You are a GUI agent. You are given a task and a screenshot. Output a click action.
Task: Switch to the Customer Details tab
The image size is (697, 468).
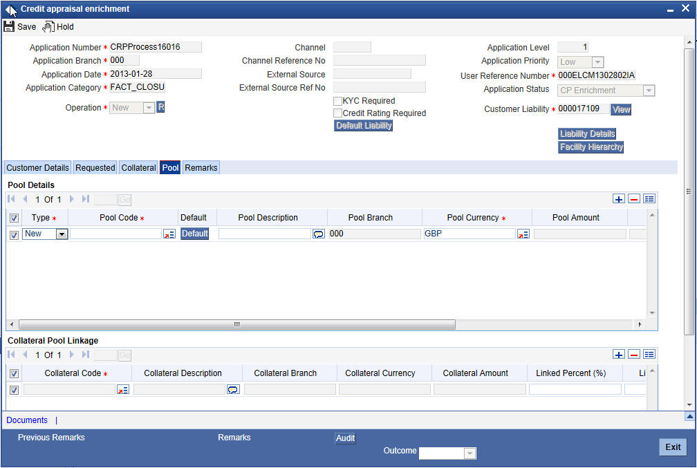pos(37,167)
